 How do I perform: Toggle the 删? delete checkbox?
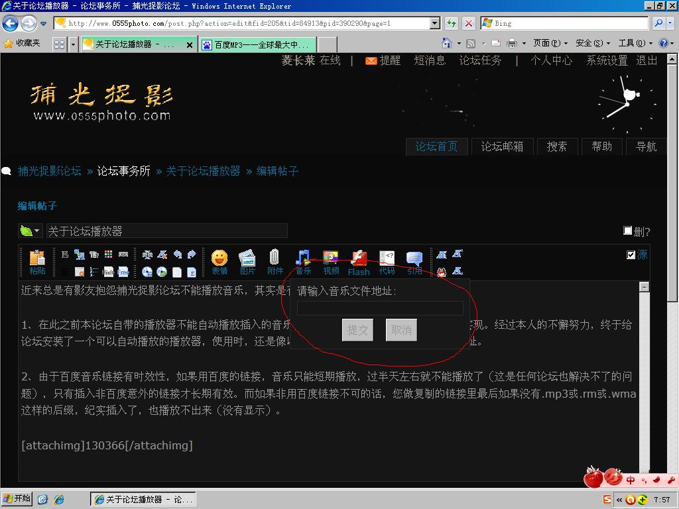(627, 231)
